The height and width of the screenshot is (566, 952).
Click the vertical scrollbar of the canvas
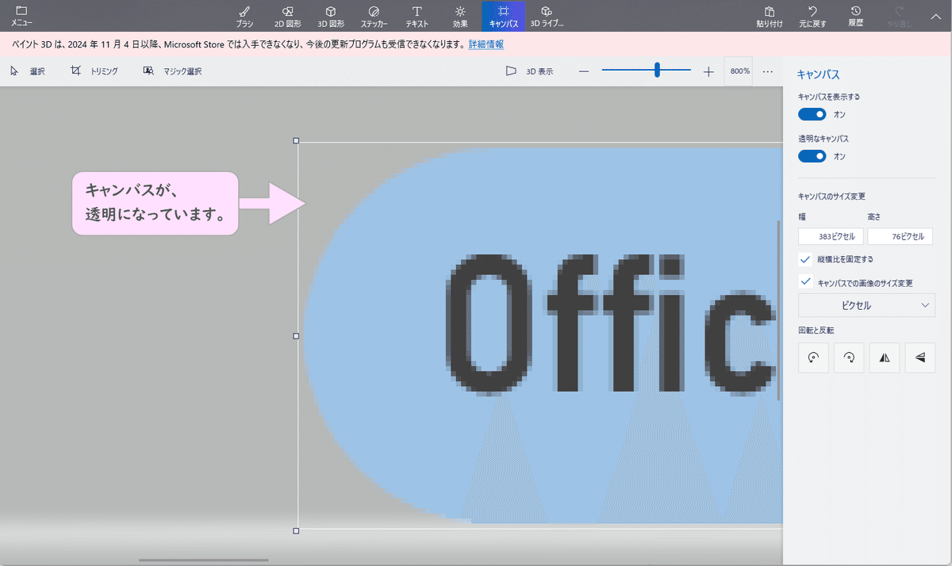click(x=778, y=310)
